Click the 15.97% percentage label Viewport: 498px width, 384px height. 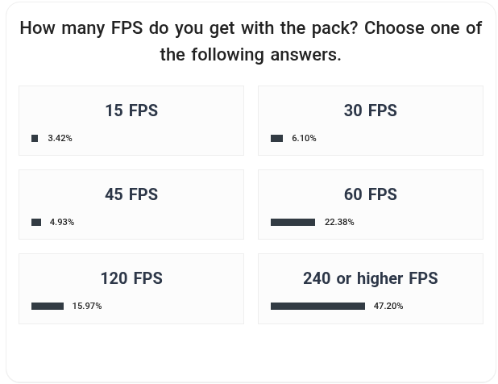(x=87, y=307)
